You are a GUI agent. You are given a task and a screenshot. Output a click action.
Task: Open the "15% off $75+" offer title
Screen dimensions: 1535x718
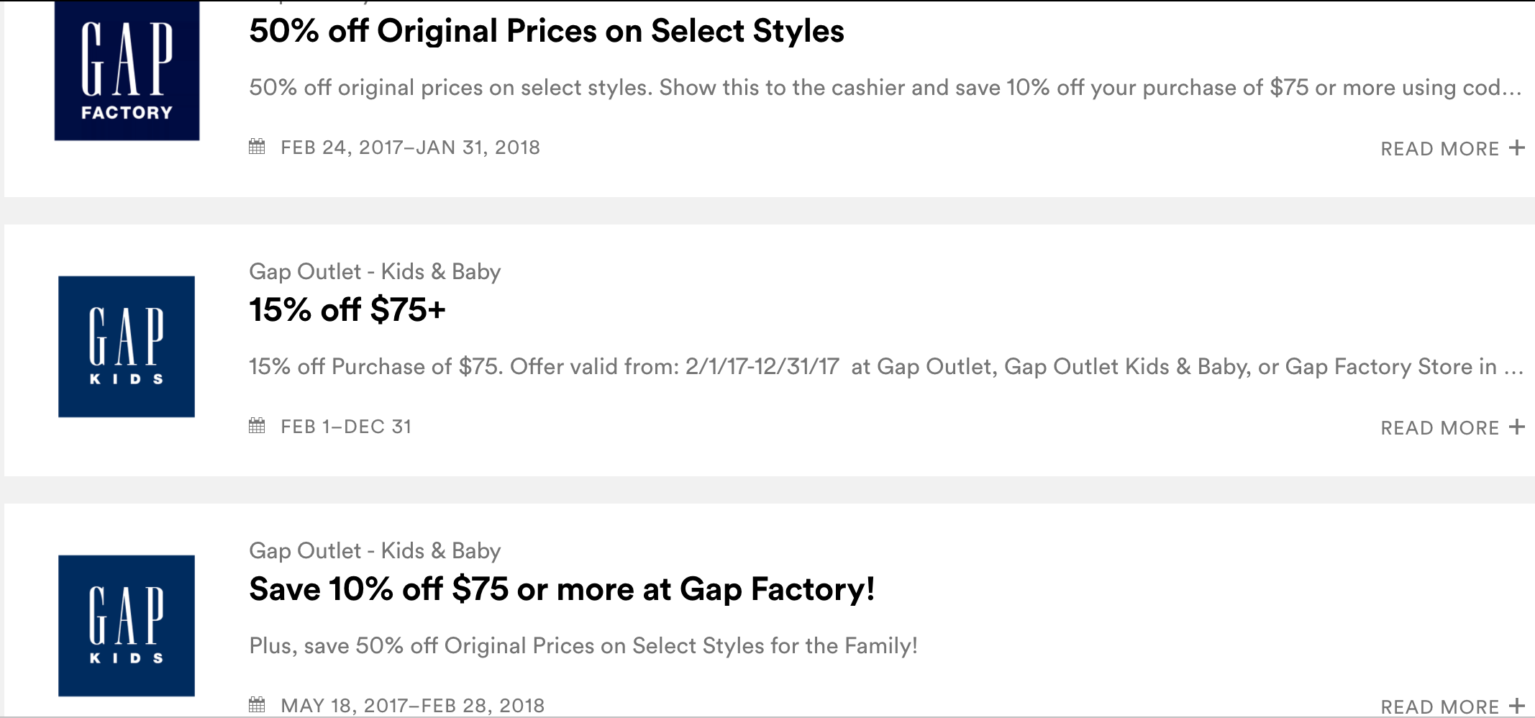pos(347,310)
